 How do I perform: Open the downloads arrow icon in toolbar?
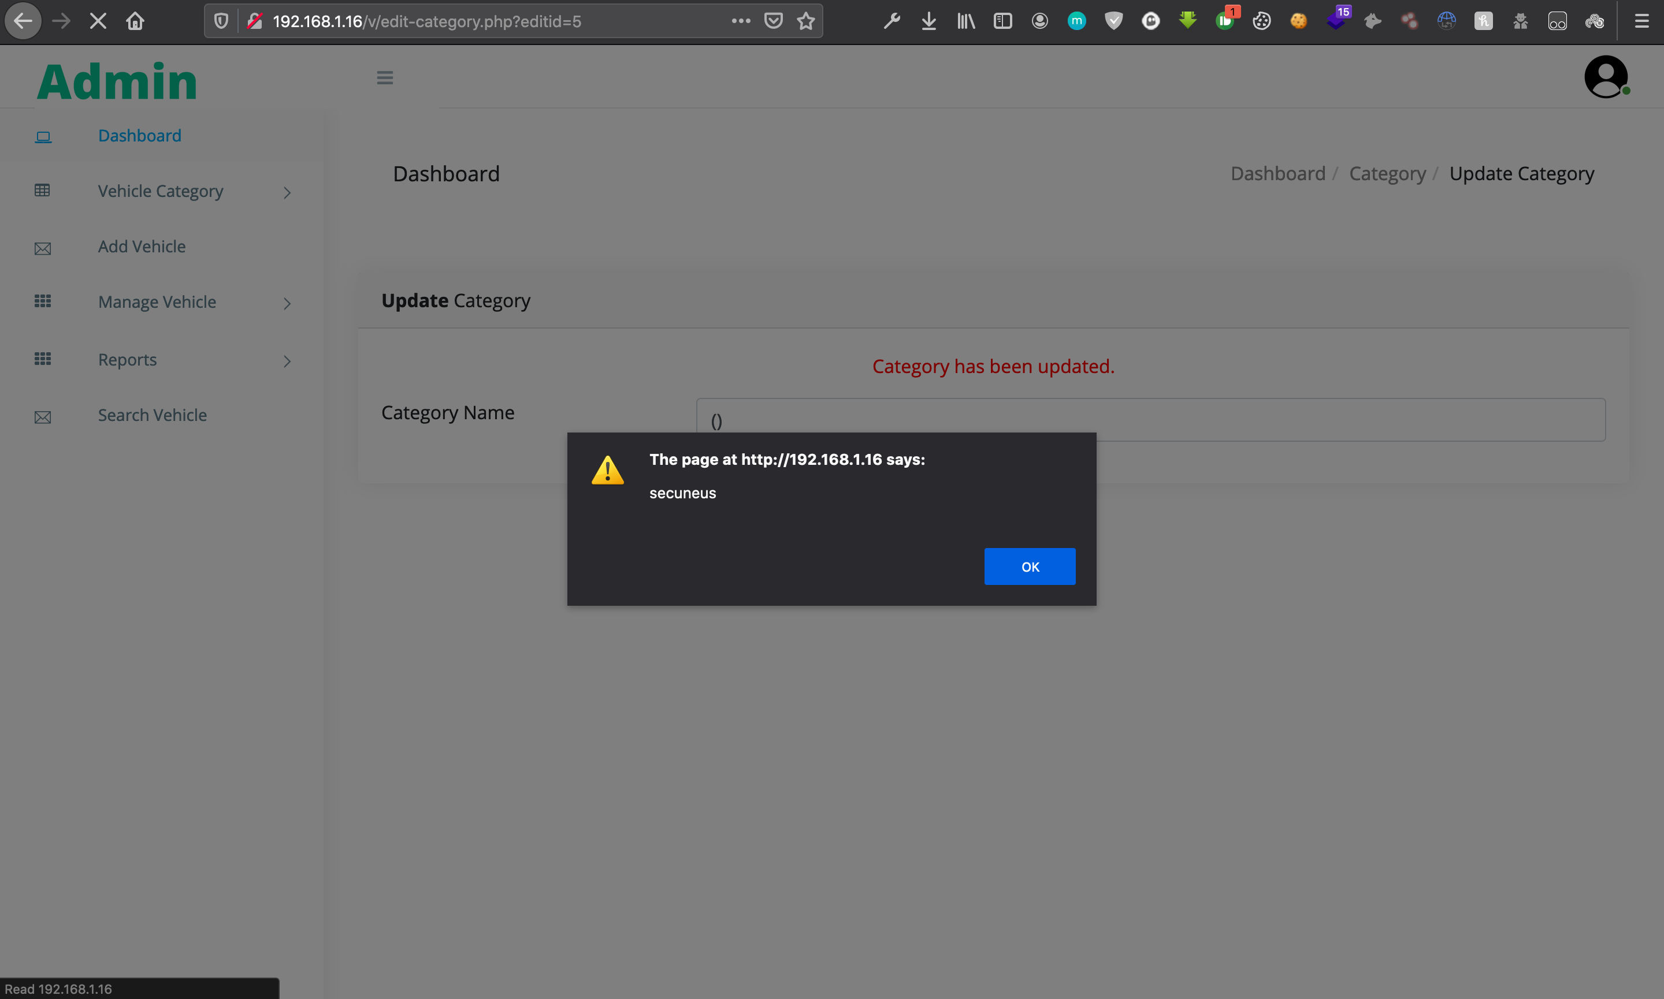pos(928,21)
